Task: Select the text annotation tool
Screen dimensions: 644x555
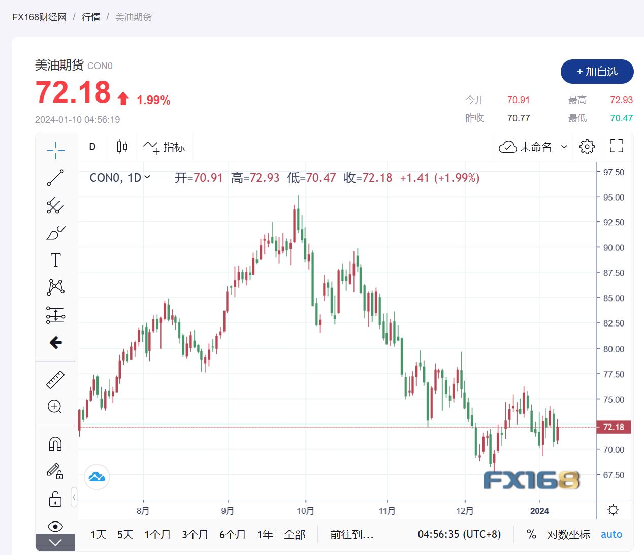Action: 55,260
